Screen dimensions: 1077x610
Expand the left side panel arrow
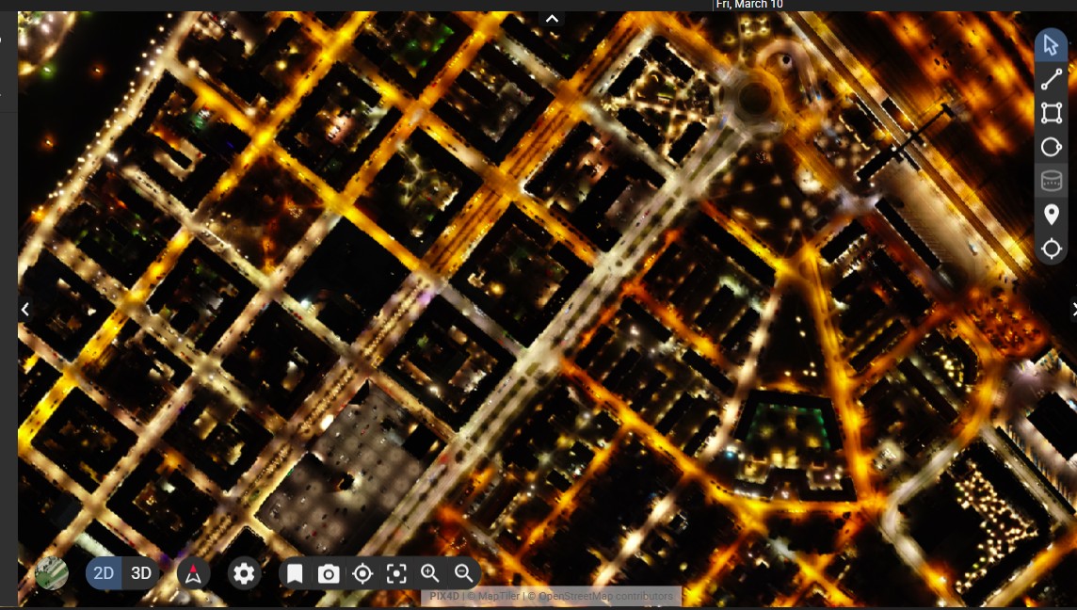(25, 309)
